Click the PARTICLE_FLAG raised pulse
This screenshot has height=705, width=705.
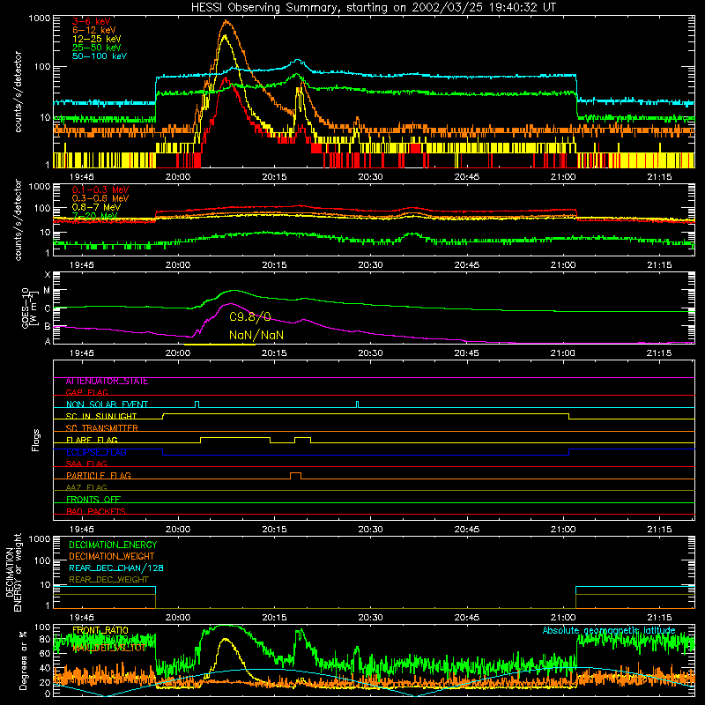coord(295,476)
